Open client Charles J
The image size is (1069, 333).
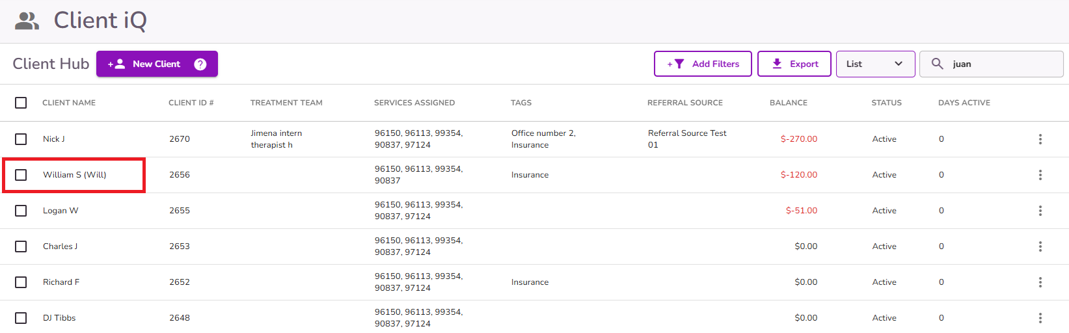(60, 246)
